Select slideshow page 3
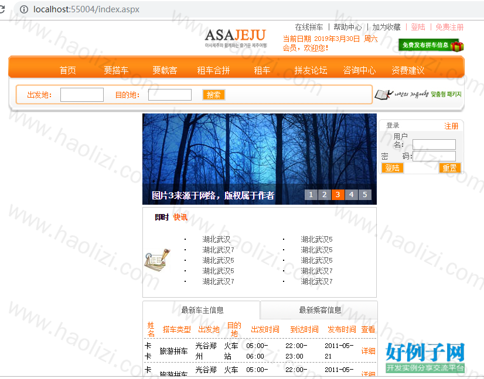The image size is (484, 379). pos(338,195)
